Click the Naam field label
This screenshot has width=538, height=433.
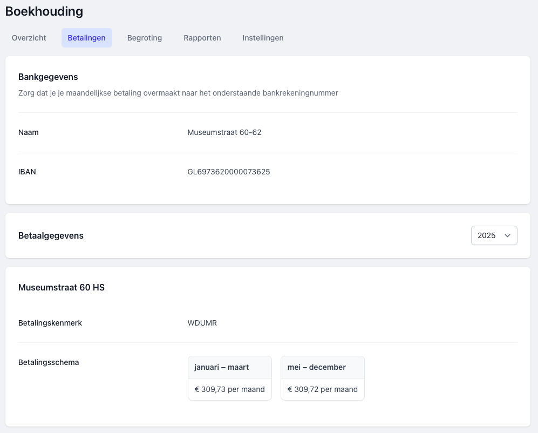pyautogui.click(x=29, y=132)
